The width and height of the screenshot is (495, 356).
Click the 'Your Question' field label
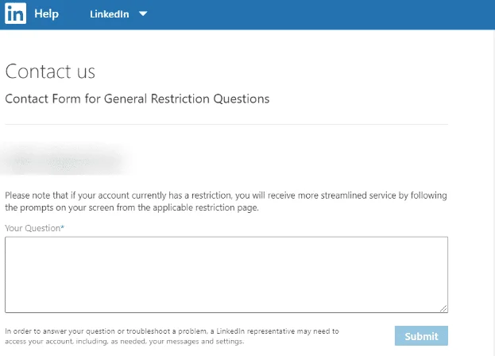(x=34, y=228)
